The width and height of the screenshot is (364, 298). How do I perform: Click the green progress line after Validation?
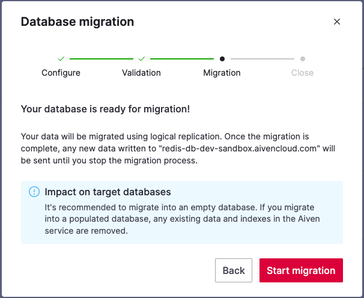(182, 59)
